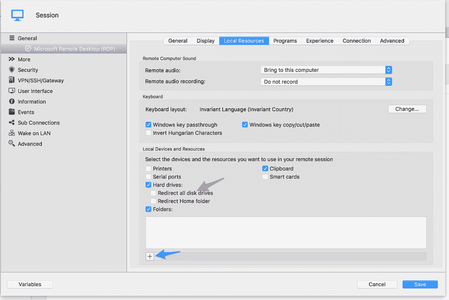
Task: Click the plus button to add a folder
Action: [150, 256]
